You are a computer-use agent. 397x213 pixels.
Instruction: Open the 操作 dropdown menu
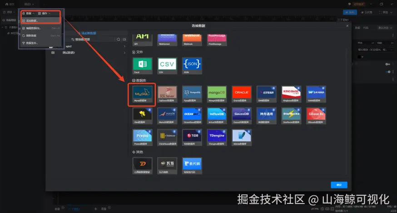(45, 14)
